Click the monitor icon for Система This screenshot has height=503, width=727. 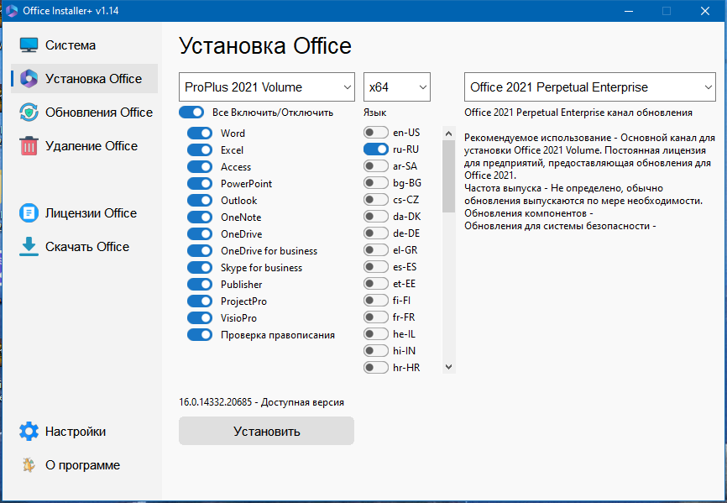click(29, 45)
